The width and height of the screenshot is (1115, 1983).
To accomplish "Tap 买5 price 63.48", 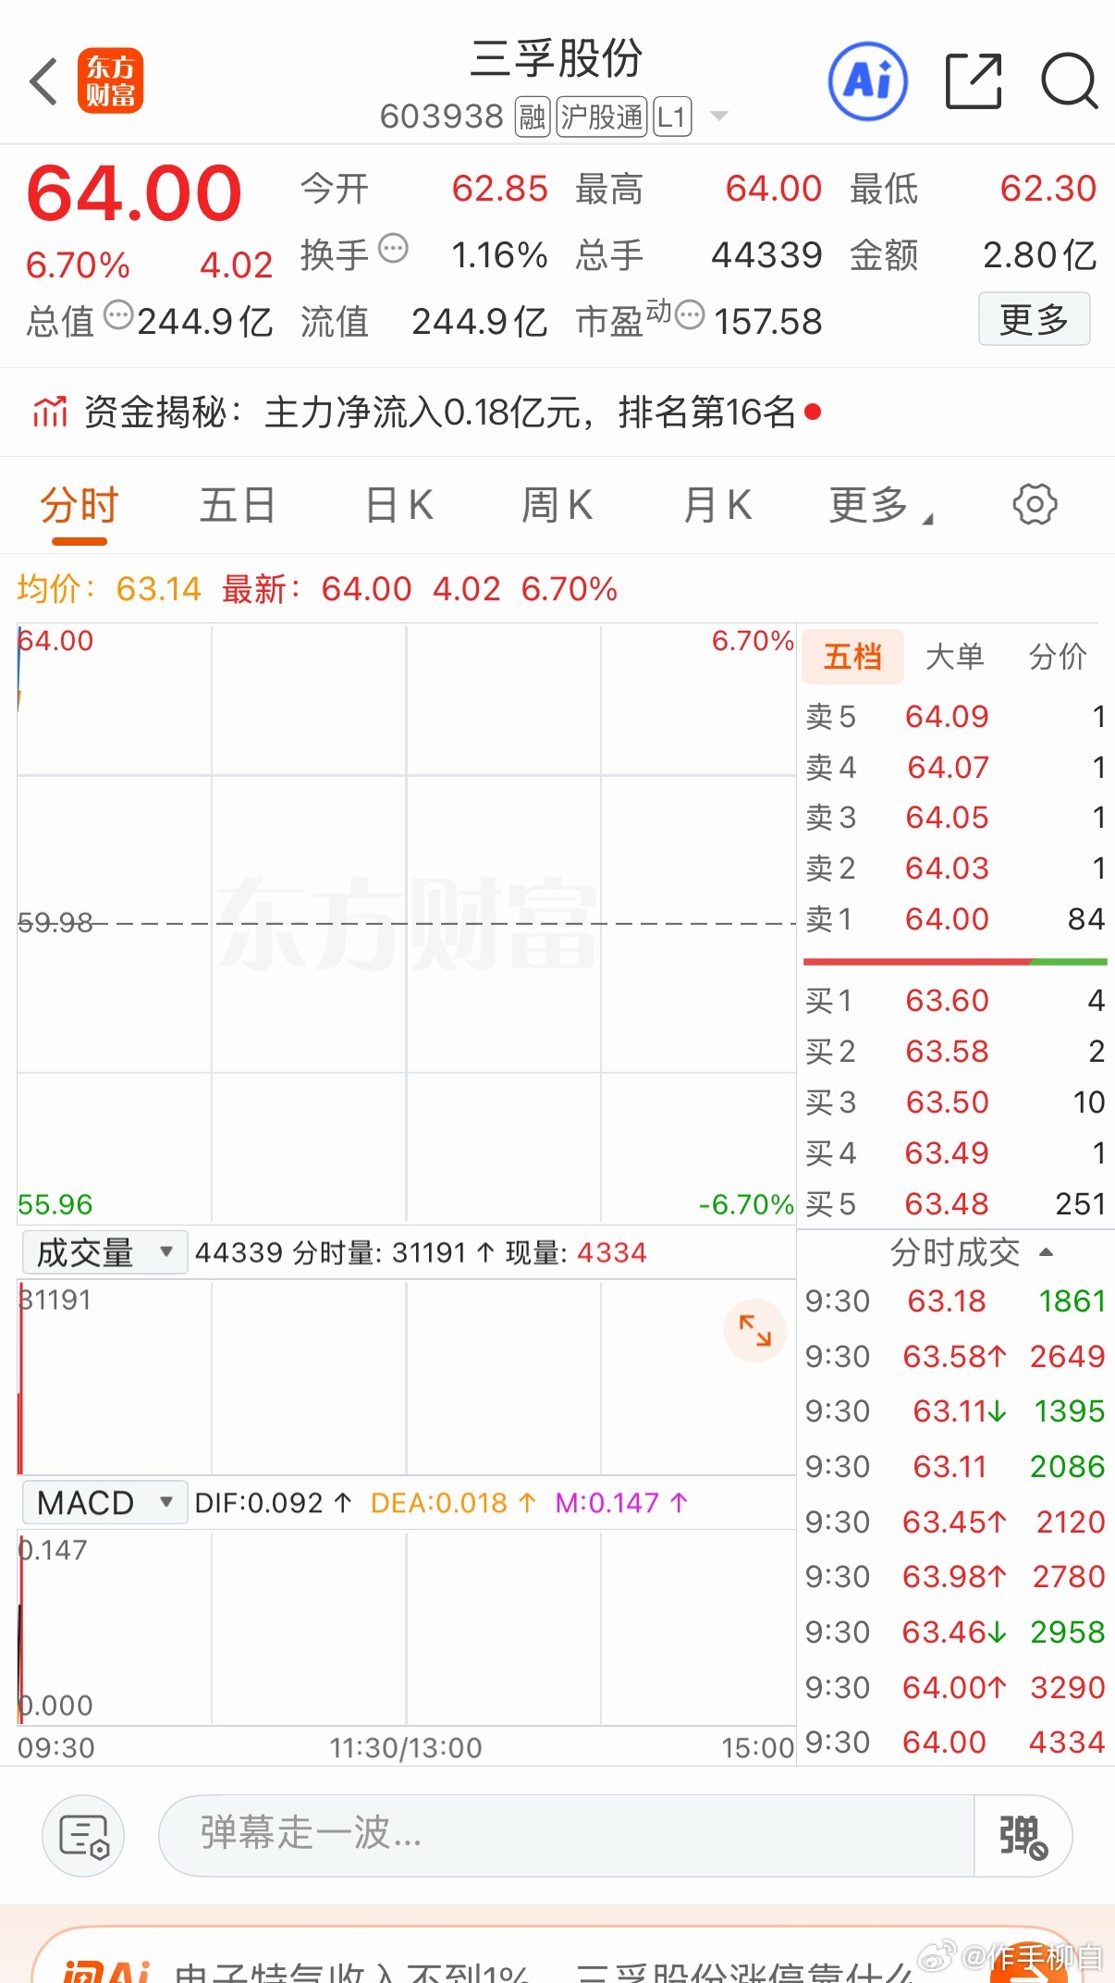I will tap(947, 1204).
